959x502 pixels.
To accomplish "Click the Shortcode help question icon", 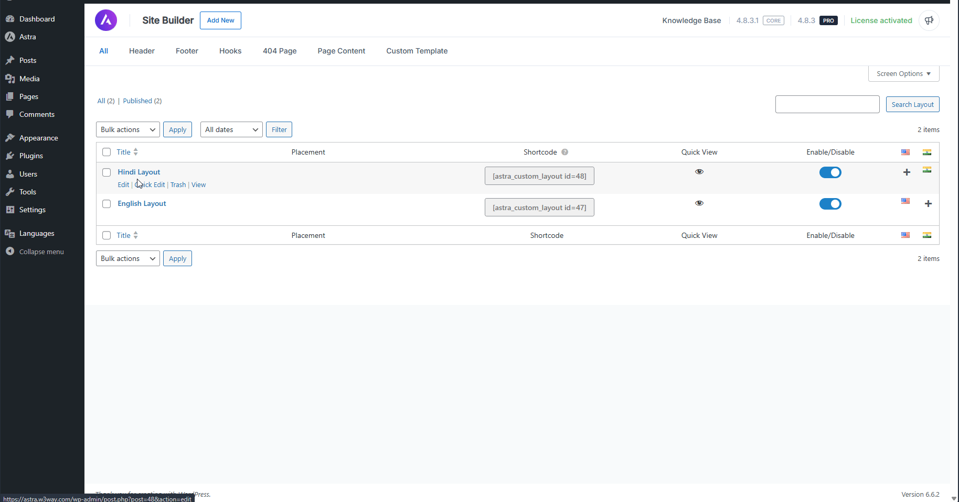I will pos(565,152).
